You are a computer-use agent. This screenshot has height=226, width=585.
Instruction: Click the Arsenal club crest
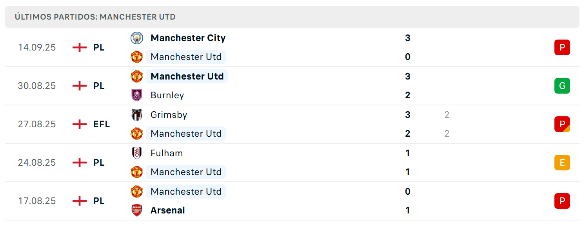point(137,210)
